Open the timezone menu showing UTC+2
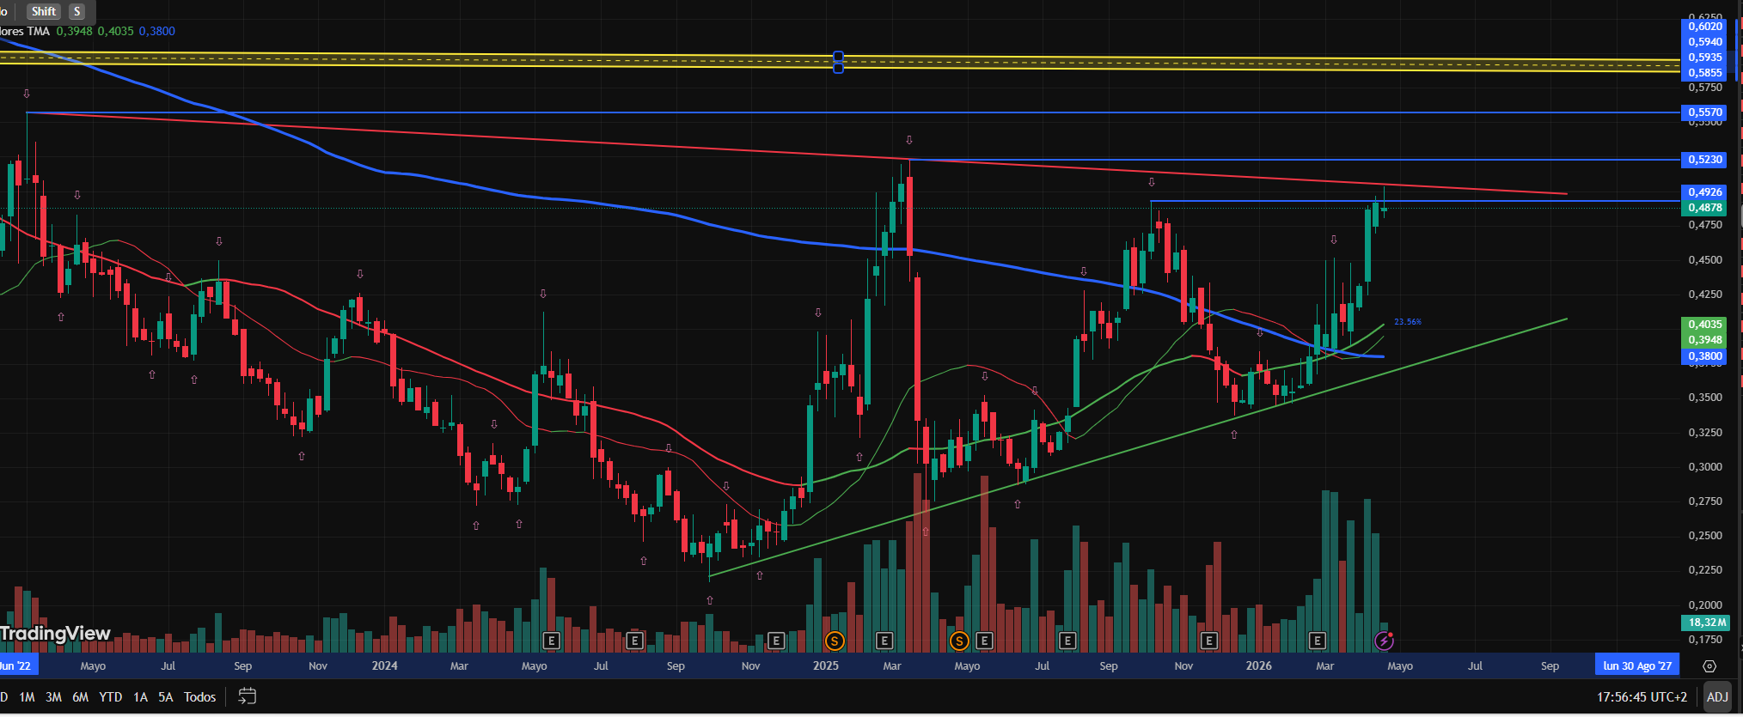 pyautogui.click(x=1642, y=697)
